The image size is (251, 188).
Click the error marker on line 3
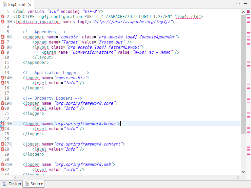tap(3, 22)
